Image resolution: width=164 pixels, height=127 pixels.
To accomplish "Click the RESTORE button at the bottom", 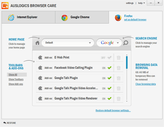I will click(10, 123).
